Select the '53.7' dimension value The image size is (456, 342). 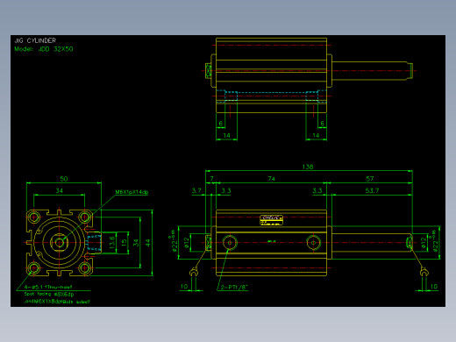(x=372, y=190)
